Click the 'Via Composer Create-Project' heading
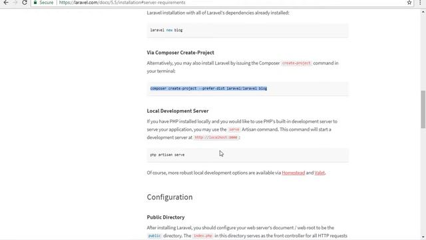426x240 pixels. (180, 53)
